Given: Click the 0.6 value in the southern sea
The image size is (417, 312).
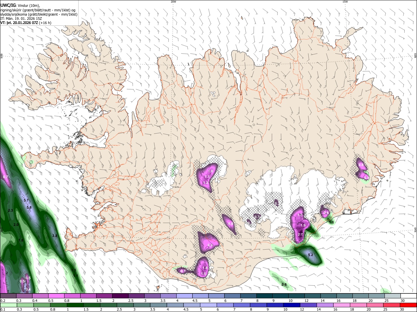Looking at the screenshot, I should pyautogui.click(x=284, y=285).
